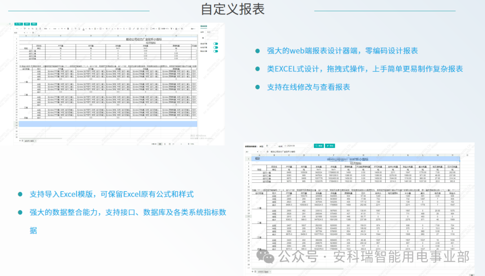Click the third teal button in designer header
Viewport: 485px width, 276px height.
point(34,24)
